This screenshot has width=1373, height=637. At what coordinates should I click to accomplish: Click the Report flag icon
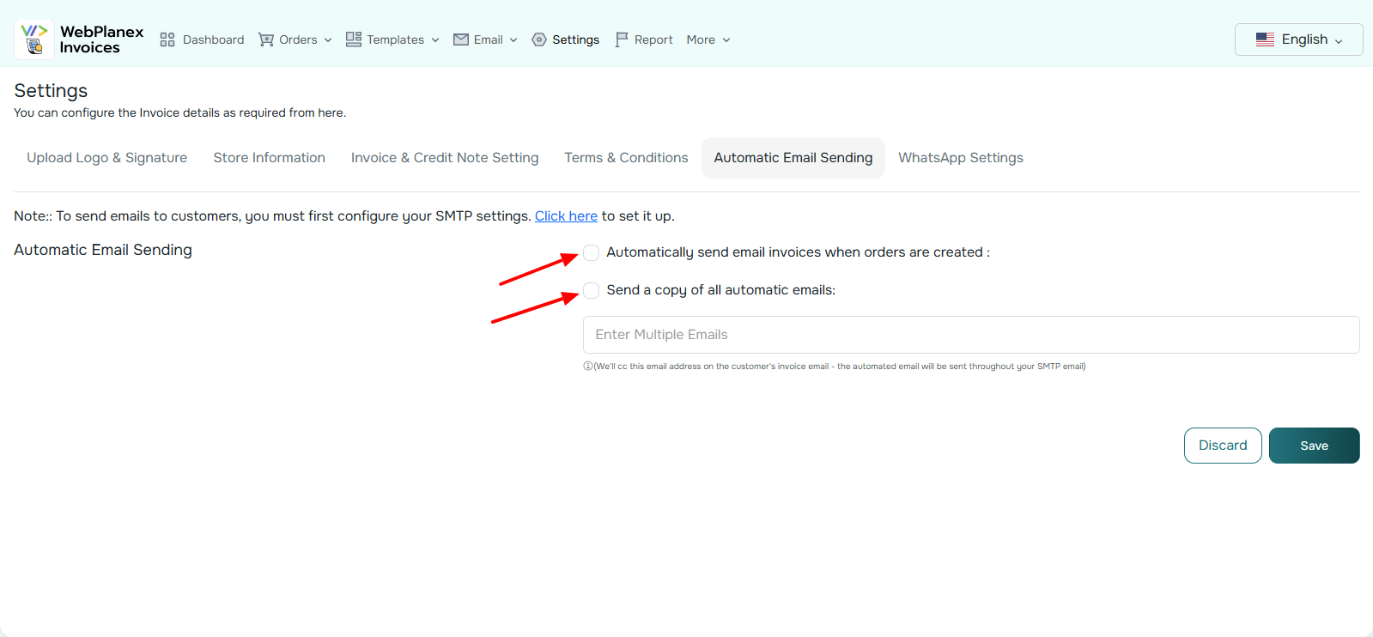point(622,39)
